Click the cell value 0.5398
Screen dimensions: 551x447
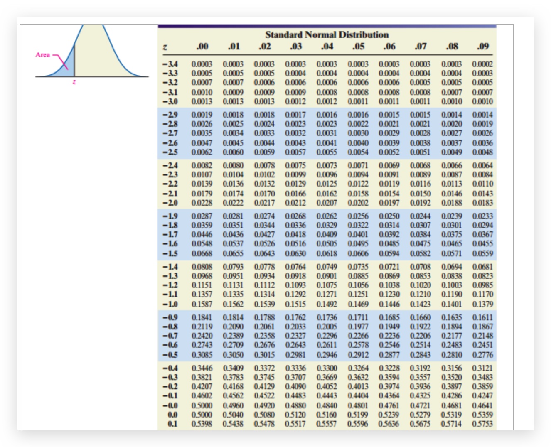pos(202,424)
